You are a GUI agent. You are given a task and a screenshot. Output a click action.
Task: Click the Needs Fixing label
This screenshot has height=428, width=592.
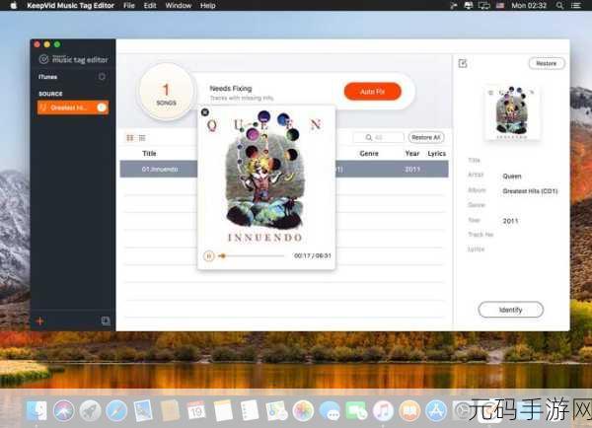pos(231,89)
